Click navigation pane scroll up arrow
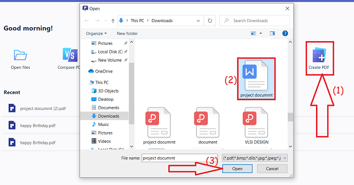Image resolution: width=354 pixels, height=185 pixels. [132, 42]
